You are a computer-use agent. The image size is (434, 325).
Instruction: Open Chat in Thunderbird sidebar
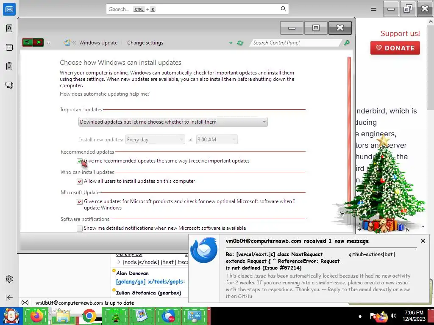(x=9, y=85)
